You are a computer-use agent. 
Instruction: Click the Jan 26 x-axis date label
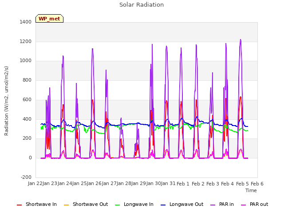(94, 183)
